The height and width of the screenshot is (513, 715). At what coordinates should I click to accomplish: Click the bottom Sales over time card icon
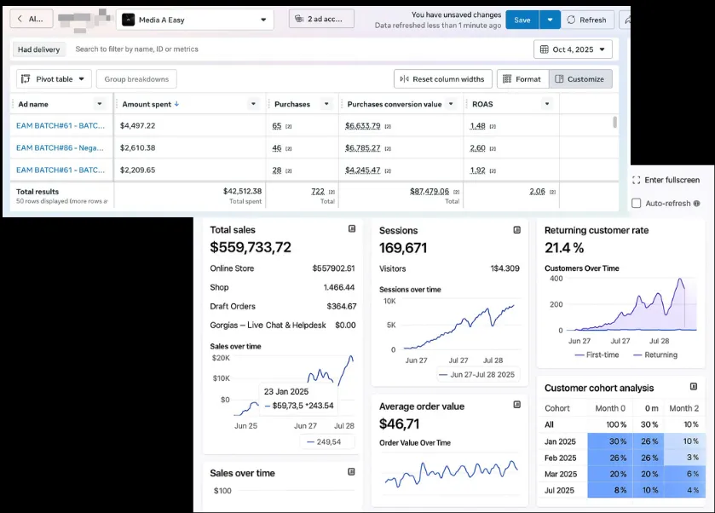pos(352,472)
